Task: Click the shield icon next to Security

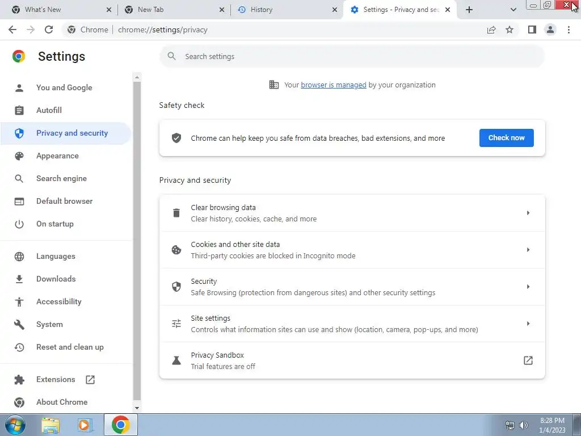Action: pos(176,287)
